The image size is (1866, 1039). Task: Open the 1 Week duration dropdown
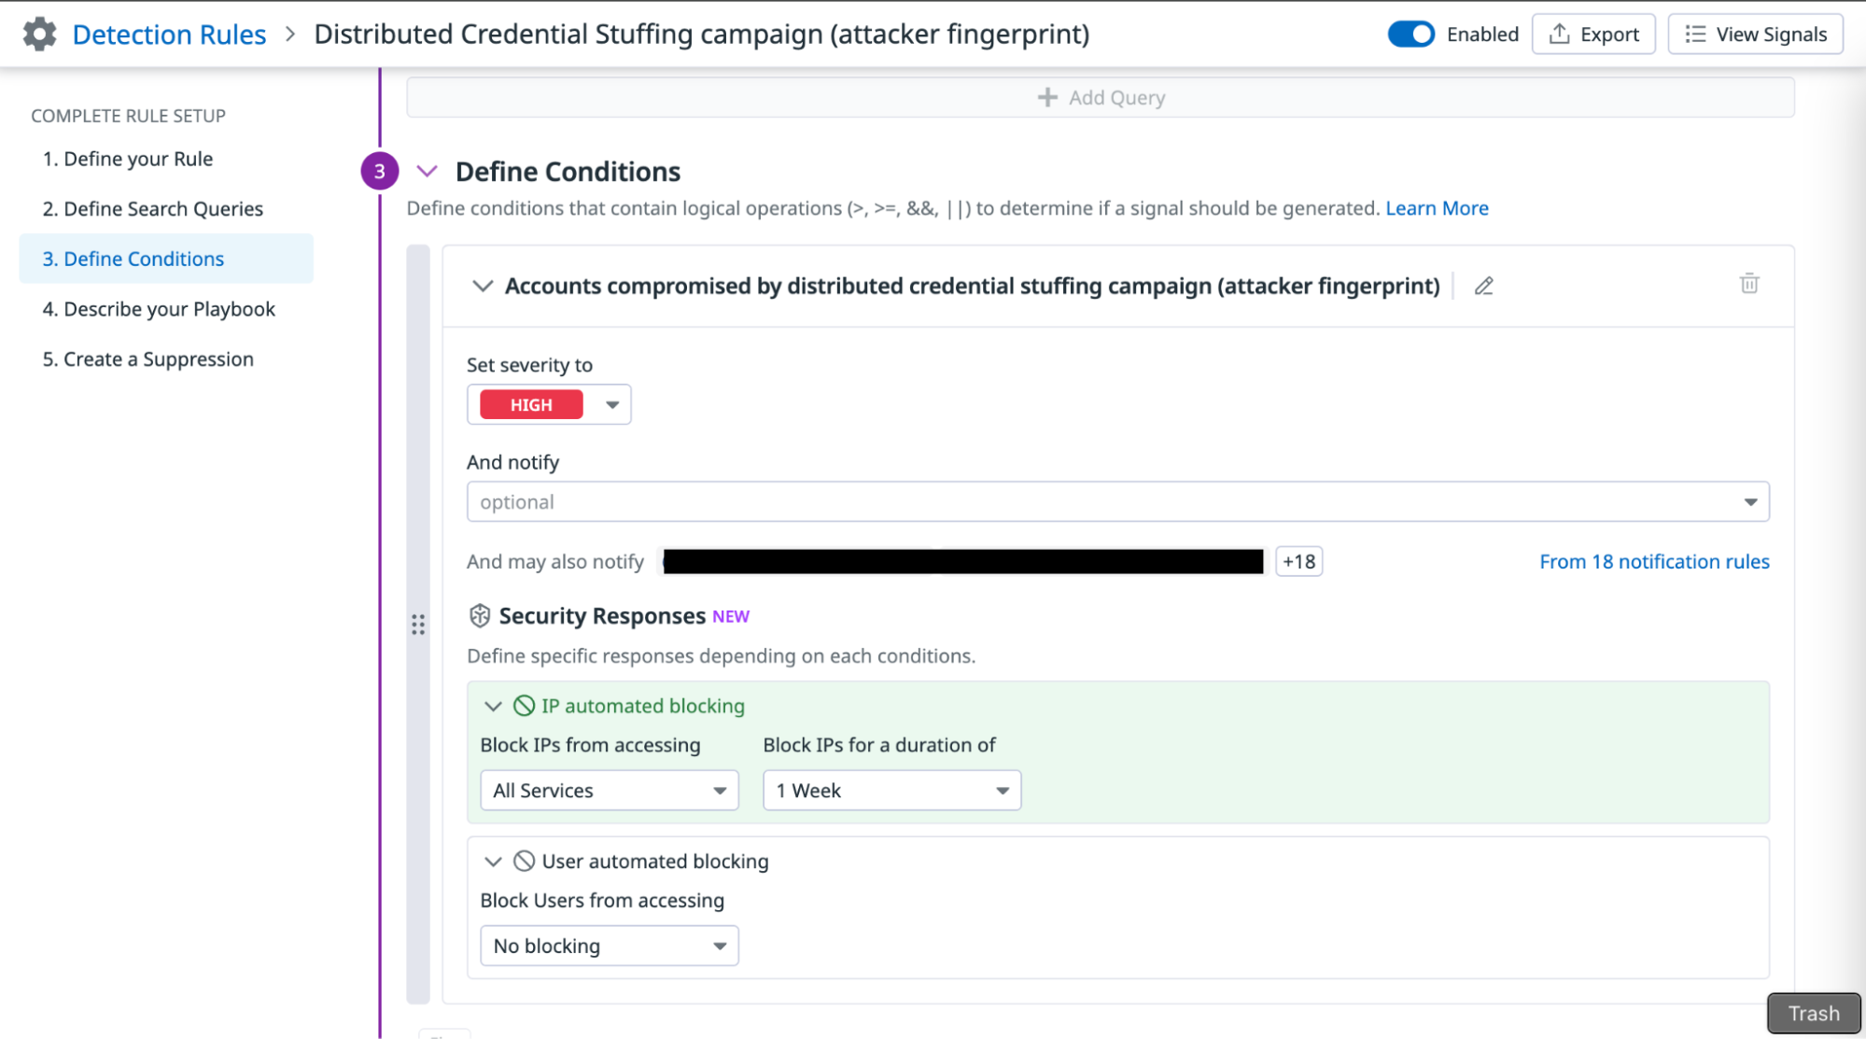(x=891, y=791)
